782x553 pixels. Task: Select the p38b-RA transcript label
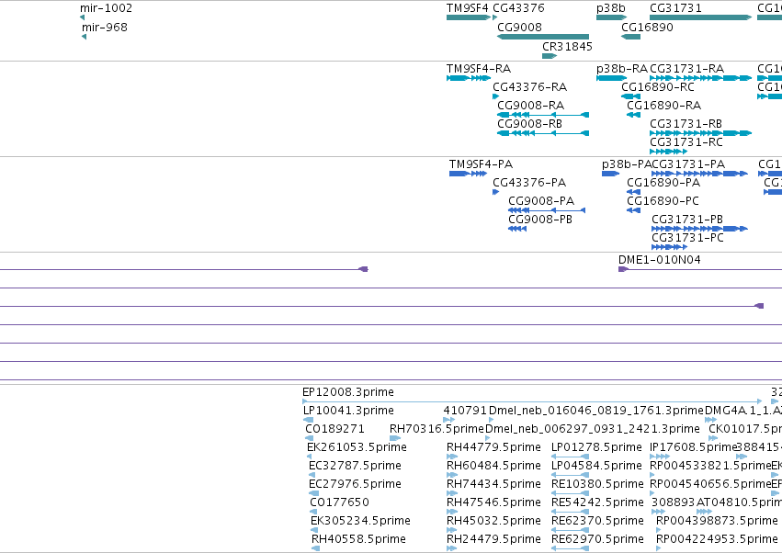tap(622, 68)
